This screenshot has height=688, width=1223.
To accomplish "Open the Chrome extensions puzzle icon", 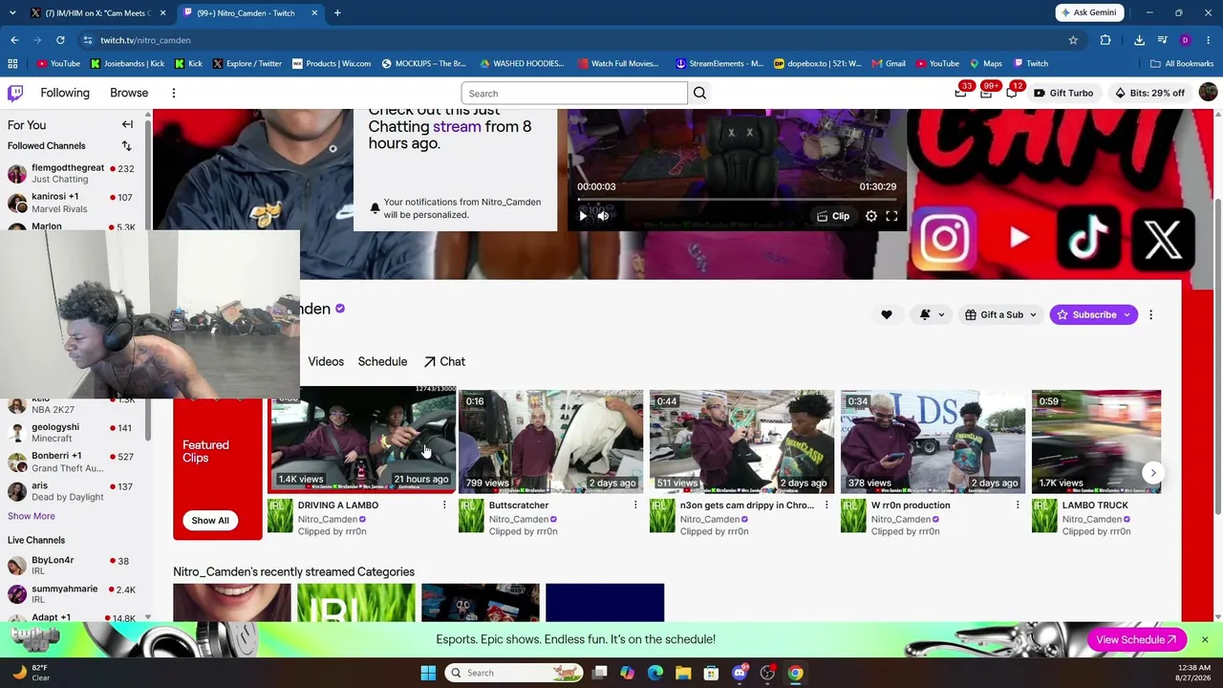I will [x=1105, y=40].
